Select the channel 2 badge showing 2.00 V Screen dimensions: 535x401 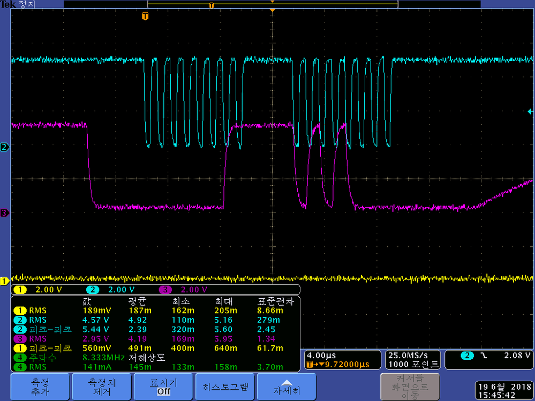tap(110, 290)
